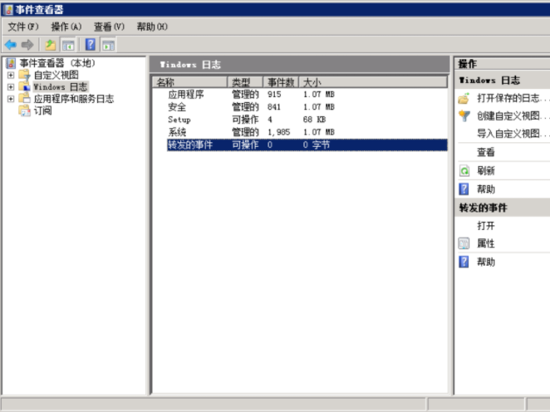
Task: Click the 1,985 event count cell
Action: click(x=279, y=132)
